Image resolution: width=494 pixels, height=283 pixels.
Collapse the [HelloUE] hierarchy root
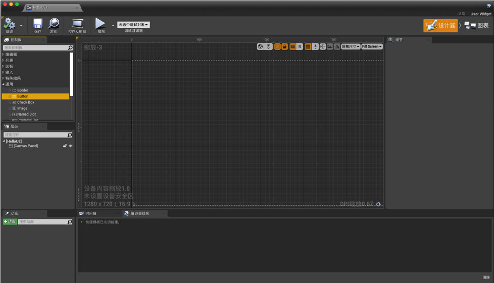coord(4,141)
